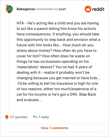
Task: Click the "commented on" header text
Action: point(47,9)
